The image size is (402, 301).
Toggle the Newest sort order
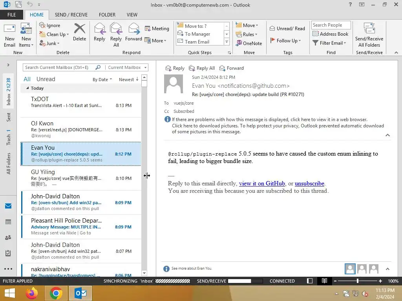(x=128, y=80)
